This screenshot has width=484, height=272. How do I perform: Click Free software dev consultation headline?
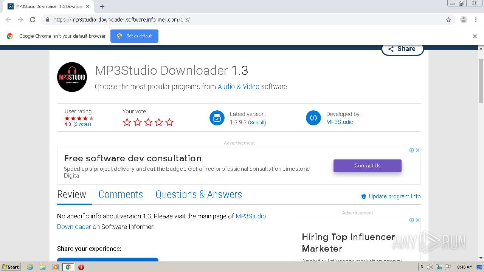(x=132, y=158)
